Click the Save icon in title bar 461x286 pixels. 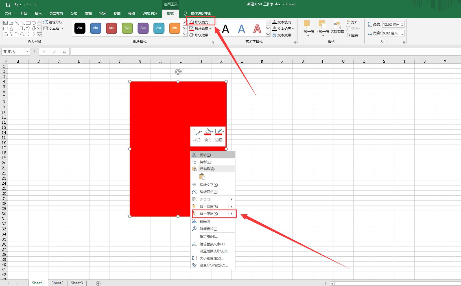(x=8, y=5)
